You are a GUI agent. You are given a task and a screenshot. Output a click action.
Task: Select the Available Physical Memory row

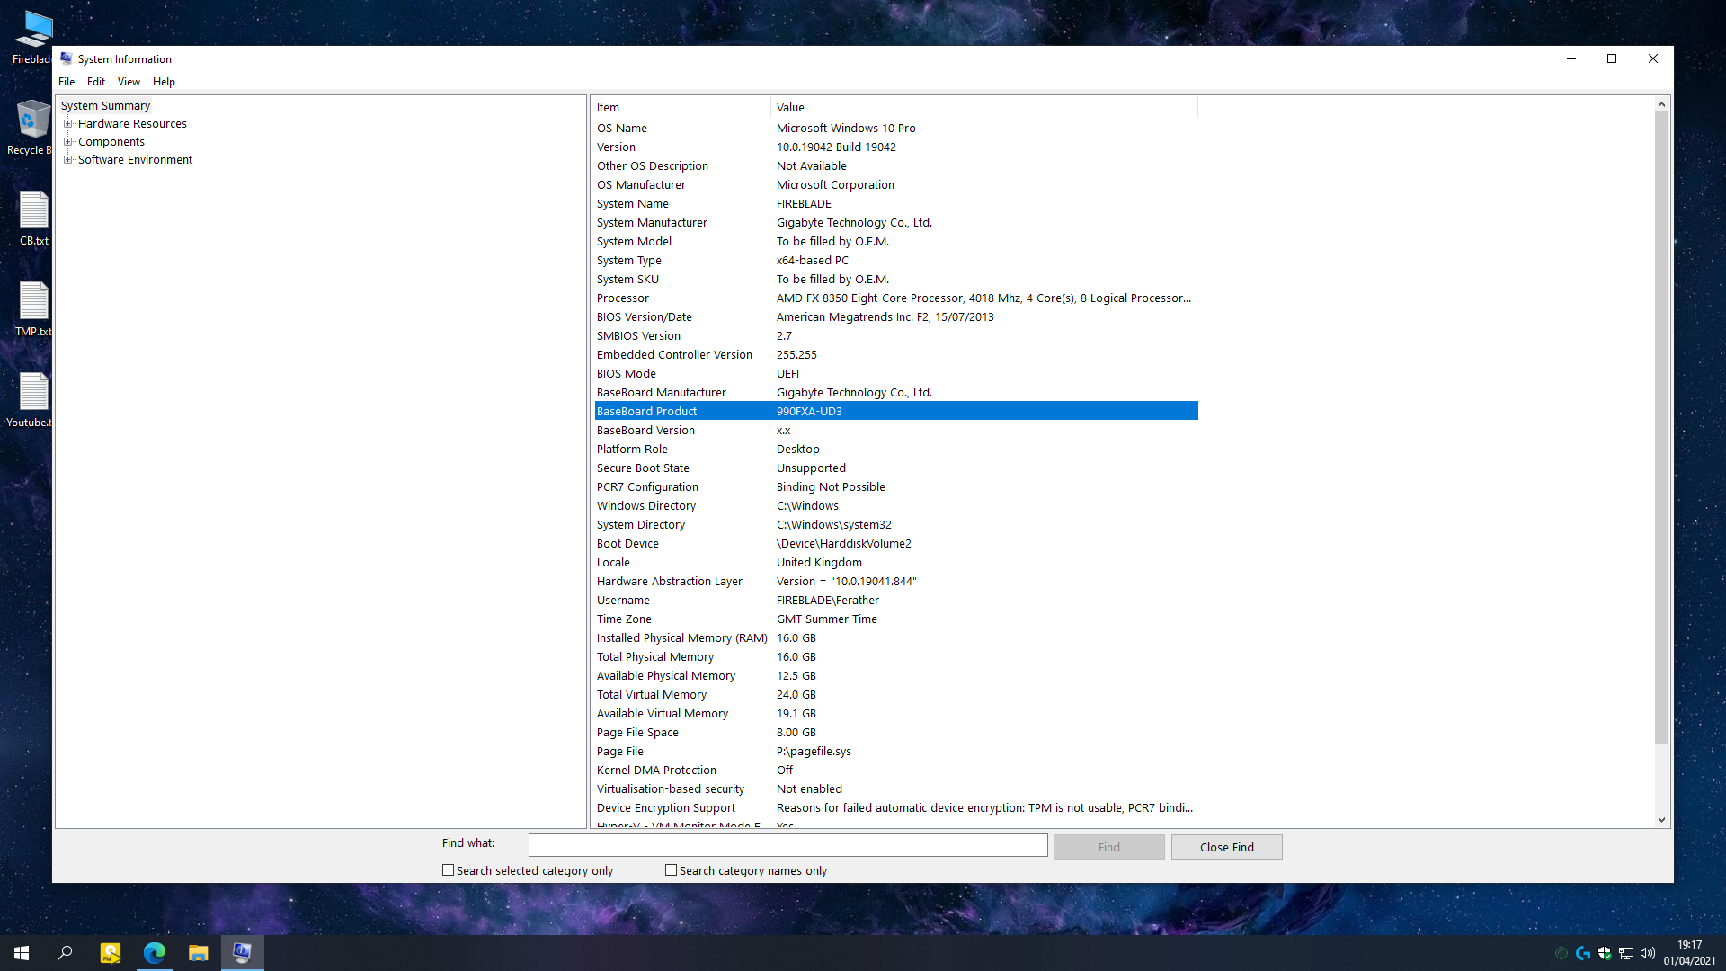[x=896, y=676]
